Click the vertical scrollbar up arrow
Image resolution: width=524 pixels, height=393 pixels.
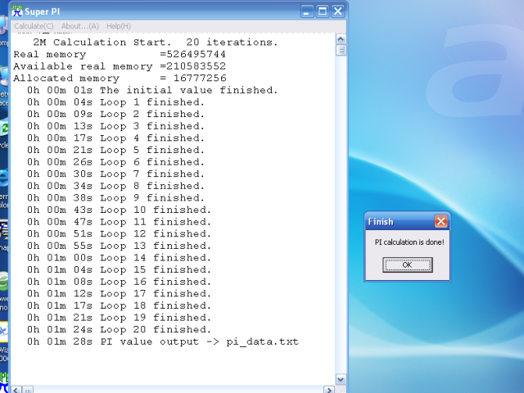pyautogui.click(x=341, y=38)
